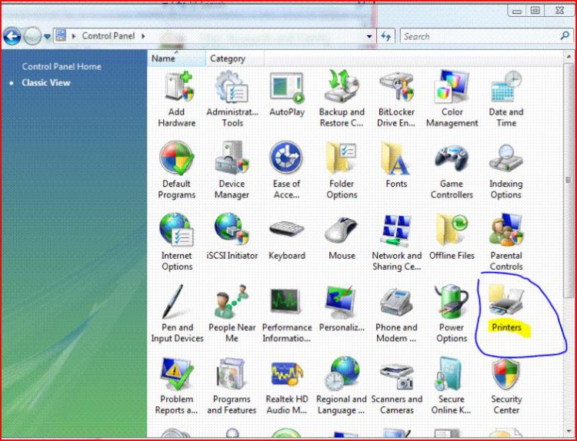Viewport: 577px width, 441px height.
Task: Refresh the Control Panel view
Action: pos(385,36)
